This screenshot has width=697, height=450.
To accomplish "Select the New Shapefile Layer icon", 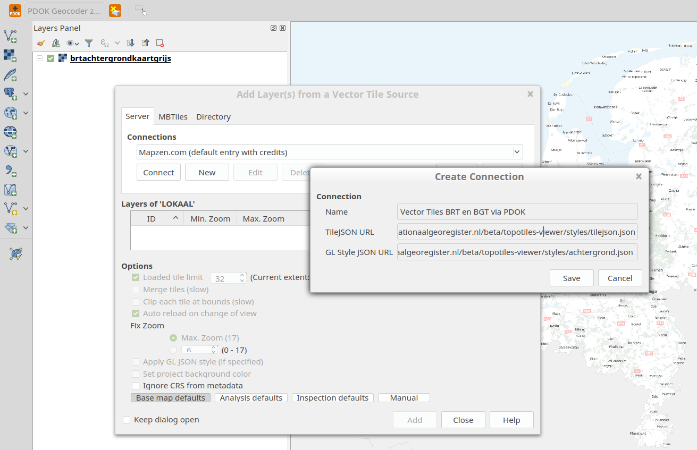I will click(x=10, y=208).
